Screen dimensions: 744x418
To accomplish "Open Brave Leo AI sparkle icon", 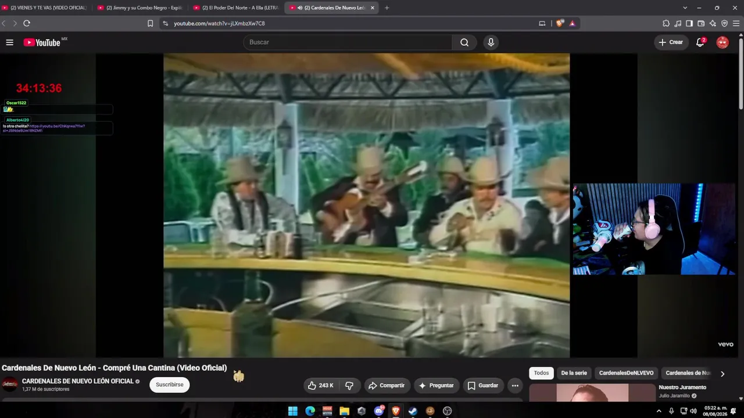I will point(713,23).
